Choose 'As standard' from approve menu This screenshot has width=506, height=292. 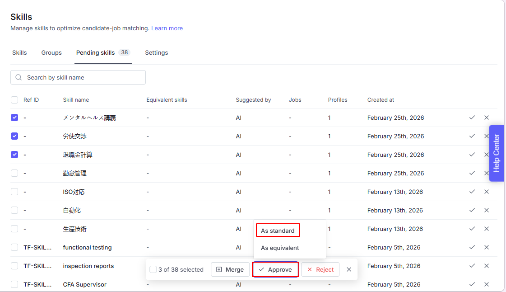pyautogui.click(x=278, y=231)
